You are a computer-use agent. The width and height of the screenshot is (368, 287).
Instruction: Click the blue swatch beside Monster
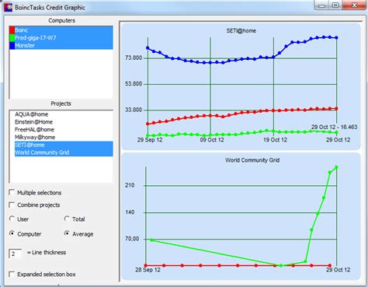pos(12,46)
